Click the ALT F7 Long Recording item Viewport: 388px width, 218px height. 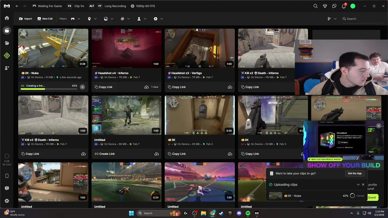107,6
